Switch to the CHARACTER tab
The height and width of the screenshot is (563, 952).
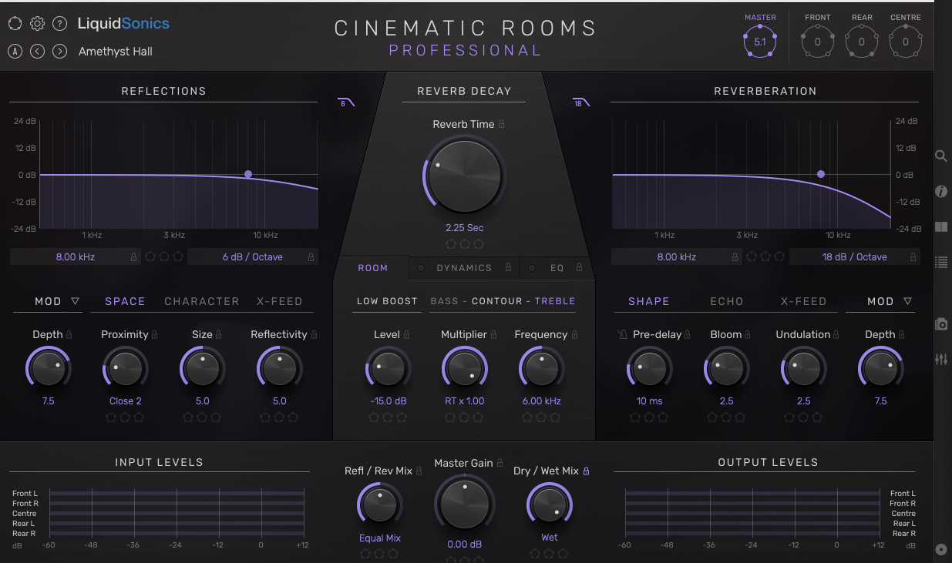[202, 301]
